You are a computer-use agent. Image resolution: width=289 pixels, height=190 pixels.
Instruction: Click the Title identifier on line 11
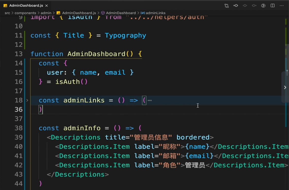point(74,35)
